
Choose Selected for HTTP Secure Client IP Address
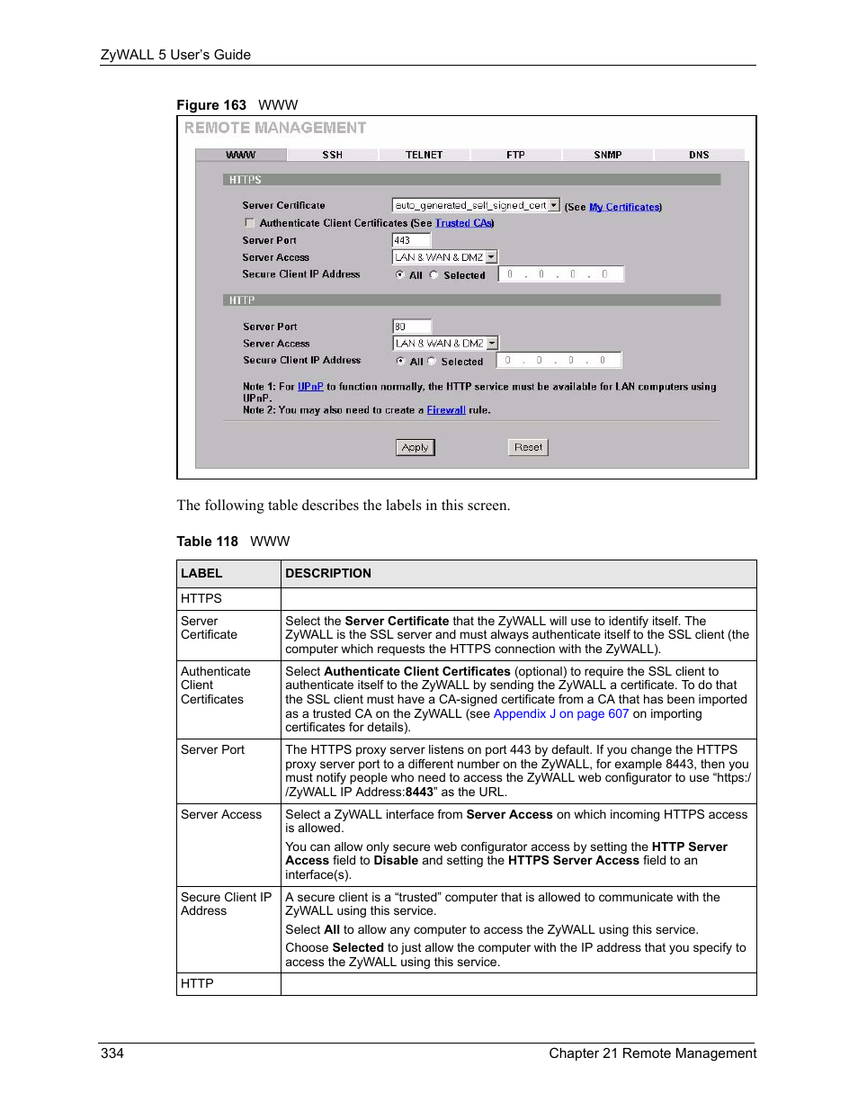coord(433,360)
